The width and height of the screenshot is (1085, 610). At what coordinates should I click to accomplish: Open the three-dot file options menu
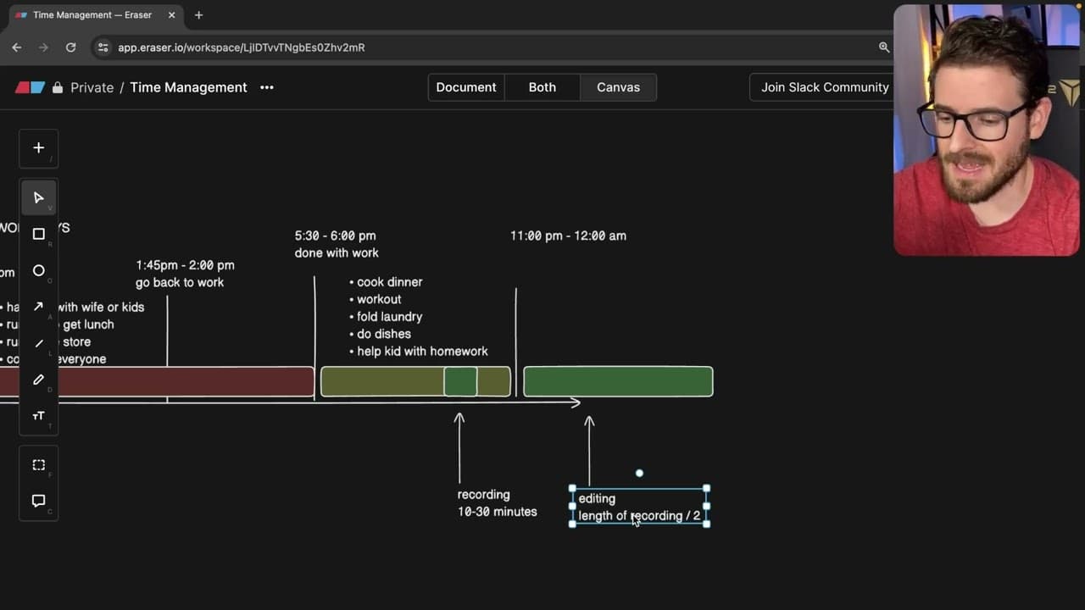[267, 87]
